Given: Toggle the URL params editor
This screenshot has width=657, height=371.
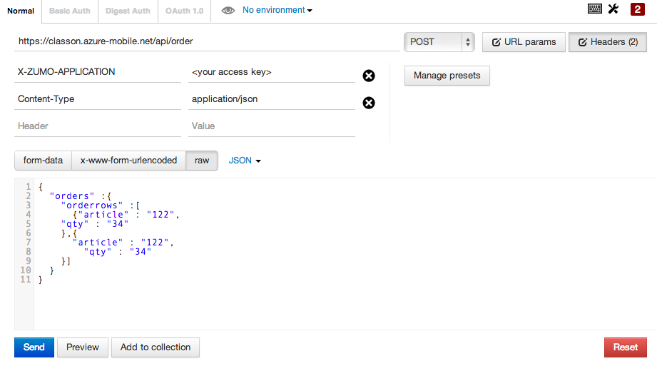Looking at the screenshot, I should pyautogui.click(x=524, y=42).
